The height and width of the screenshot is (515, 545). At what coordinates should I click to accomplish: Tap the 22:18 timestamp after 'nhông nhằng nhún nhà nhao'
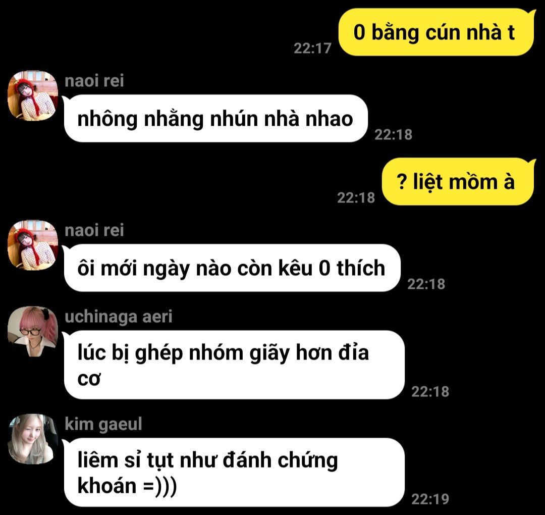[x=393, y=135]
